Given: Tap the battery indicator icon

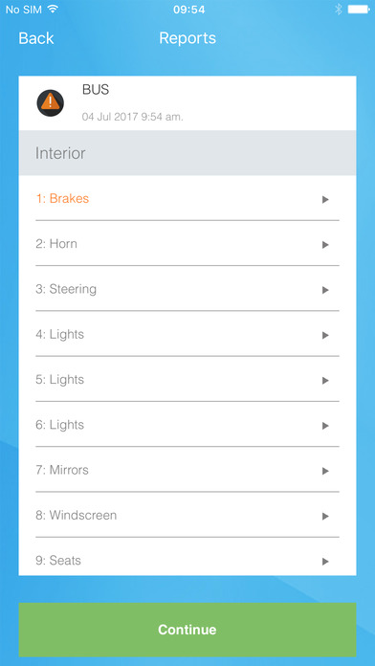Looking at the screenshot, I should point(359,10).
